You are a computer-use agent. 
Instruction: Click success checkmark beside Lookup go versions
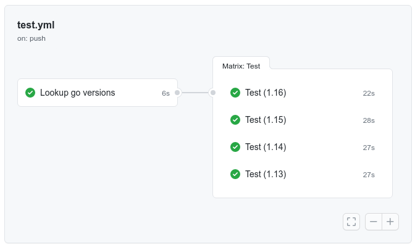pyautogui.click(x=30, y=93)
